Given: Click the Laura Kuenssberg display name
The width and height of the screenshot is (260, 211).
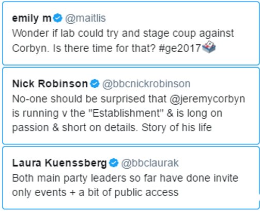Looking at the screenshot, I should point(59,163).
